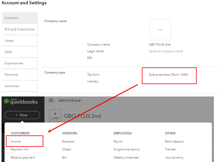Click the Sole proprietor (Form 1040) value
The width and height of the screenshot is (221, 162).
click(168, 75)
